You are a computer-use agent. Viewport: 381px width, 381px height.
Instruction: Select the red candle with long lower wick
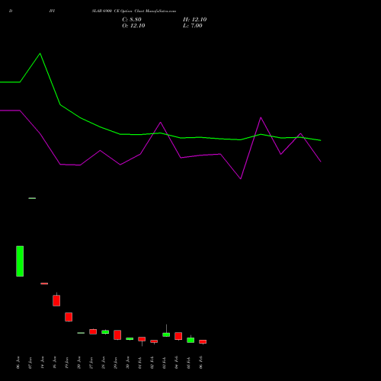(142, 339)
